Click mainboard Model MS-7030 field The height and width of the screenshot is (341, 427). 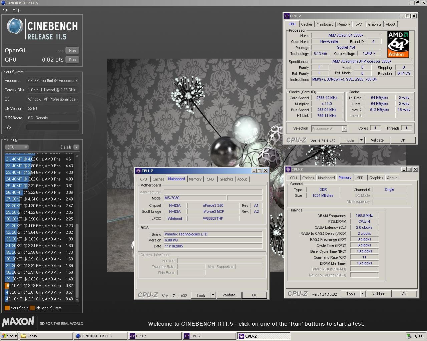195,198
